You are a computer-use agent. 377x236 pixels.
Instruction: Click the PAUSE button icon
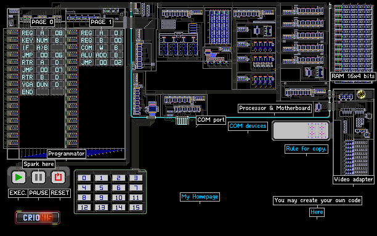click(38, 178)
